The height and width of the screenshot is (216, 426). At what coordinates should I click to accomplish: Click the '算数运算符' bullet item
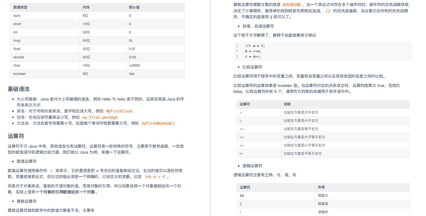coord(27,201)
